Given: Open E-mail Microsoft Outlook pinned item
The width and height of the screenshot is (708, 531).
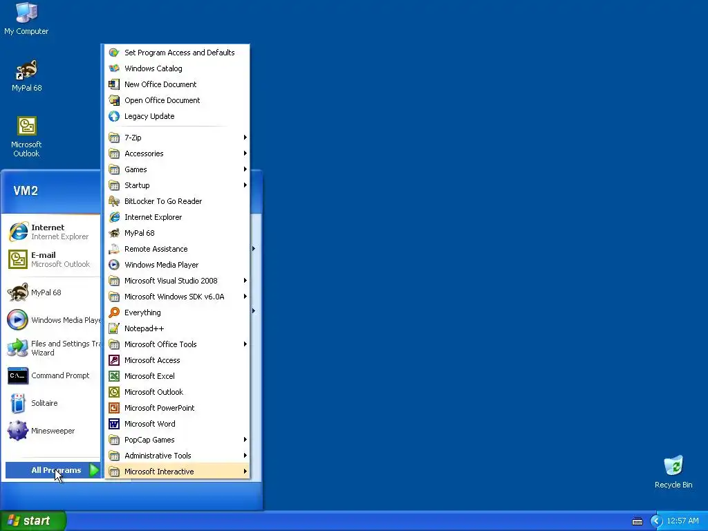Looking at the screenshot, I should [x=51, y=260].
